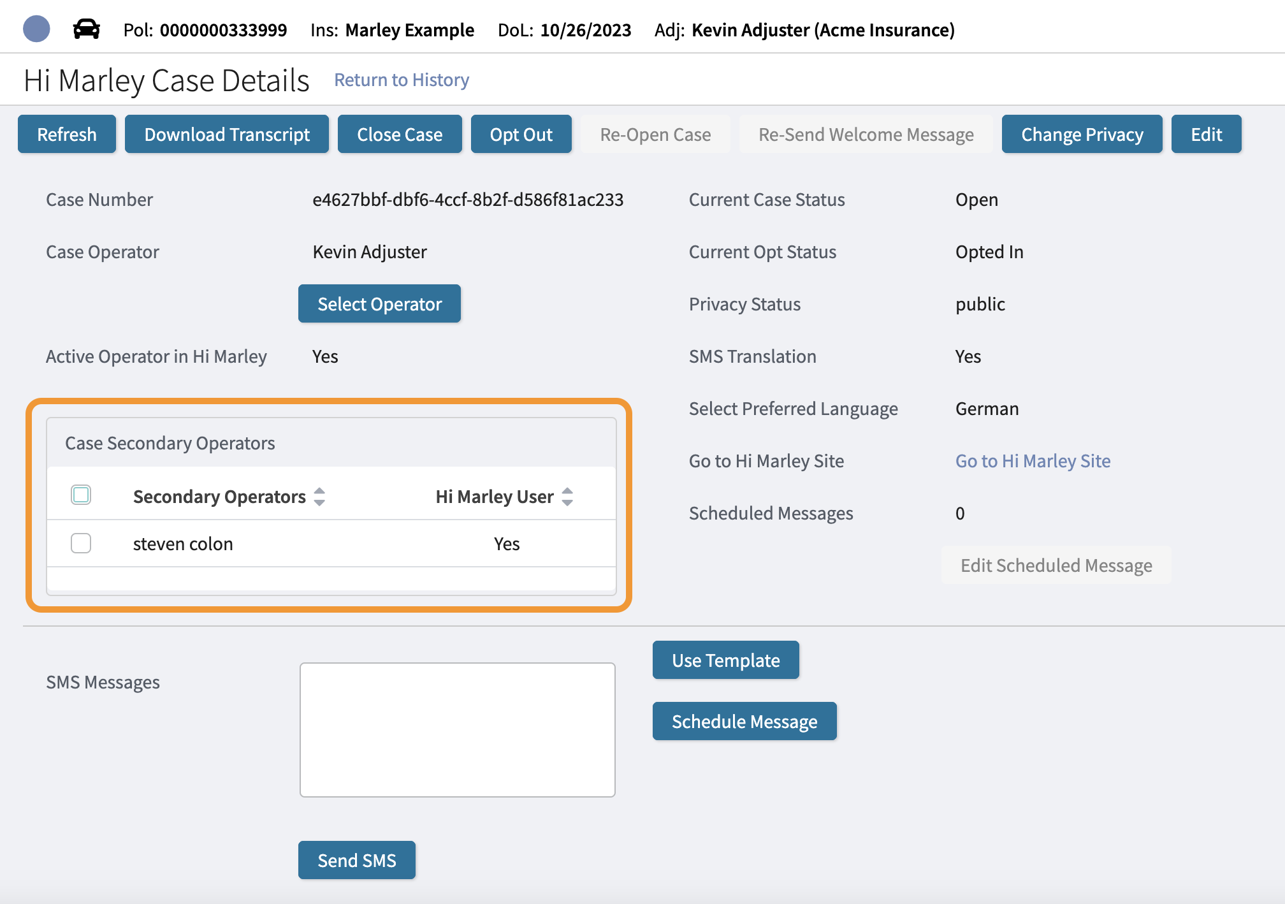Check the checkbox next to steven colon
The width and height of the screenshot is (1285, 904).
click(x=81, y=543)
